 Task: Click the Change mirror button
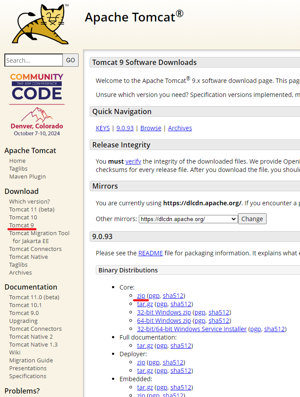[252, 219]
